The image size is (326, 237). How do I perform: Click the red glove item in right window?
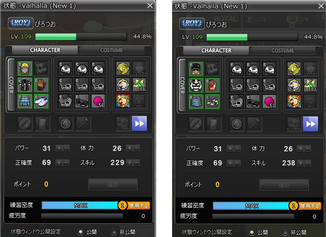coord(212,85)
